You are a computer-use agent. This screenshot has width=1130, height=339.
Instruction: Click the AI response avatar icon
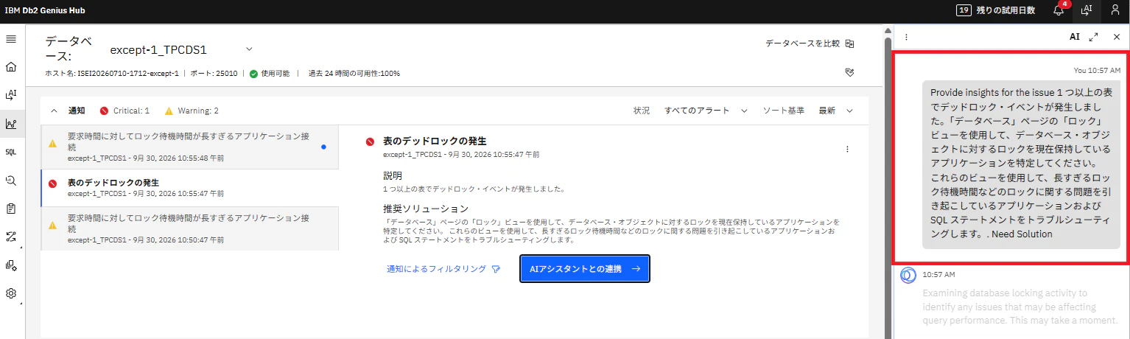(x=908, y=275)
